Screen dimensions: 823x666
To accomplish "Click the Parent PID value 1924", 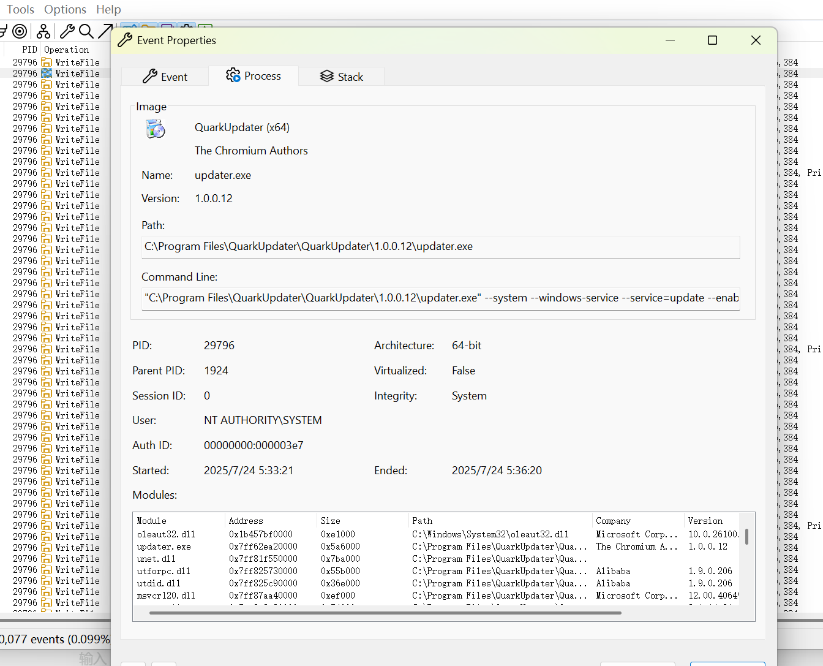I will coord(216,371).
